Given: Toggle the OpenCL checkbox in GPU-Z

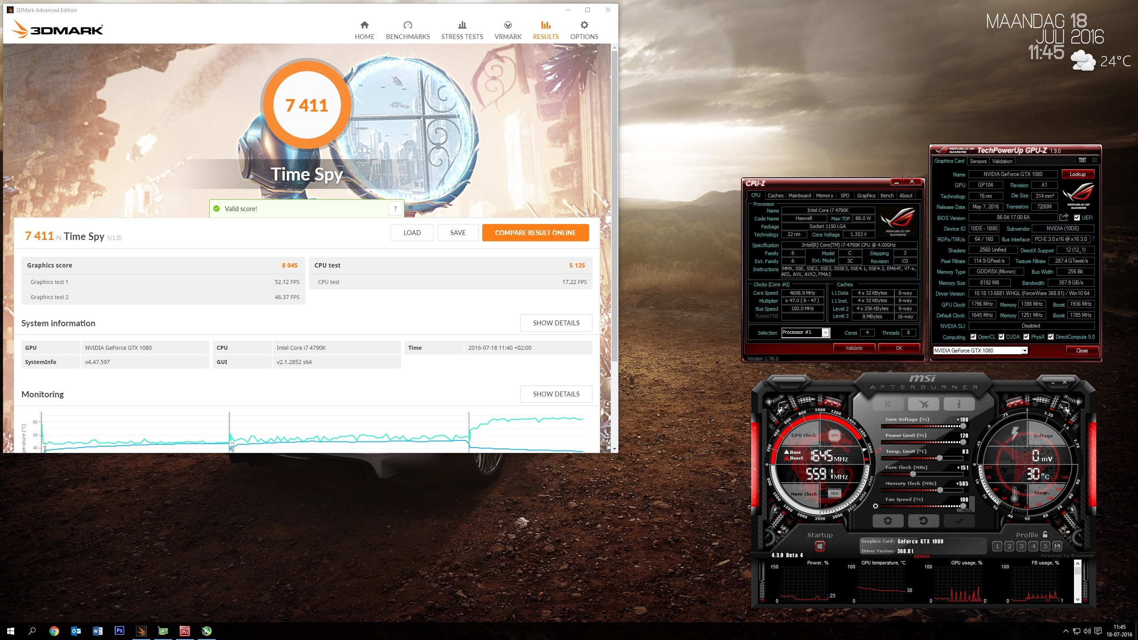Looking at the screenshot, I should 974,337.
